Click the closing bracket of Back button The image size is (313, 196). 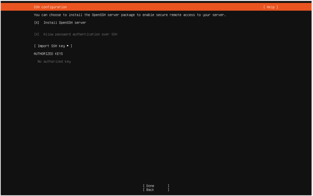tap(168, 190)
